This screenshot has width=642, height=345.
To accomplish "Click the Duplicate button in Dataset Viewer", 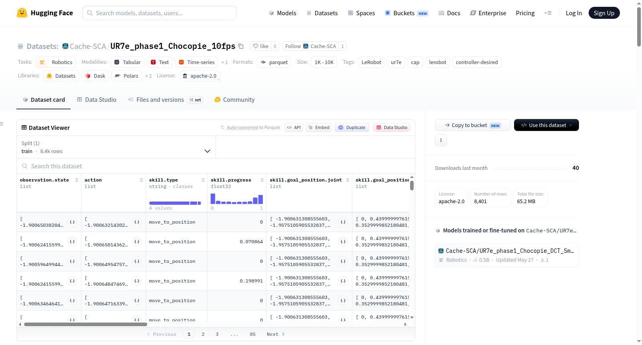I will click(352, 127).
